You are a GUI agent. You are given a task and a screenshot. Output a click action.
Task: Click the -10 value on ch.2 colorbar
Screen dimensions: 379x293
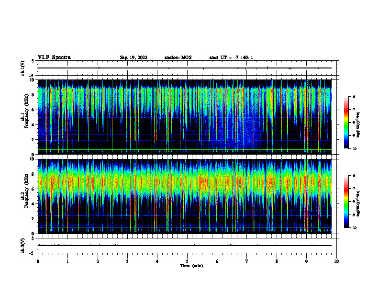click(354, 227)
